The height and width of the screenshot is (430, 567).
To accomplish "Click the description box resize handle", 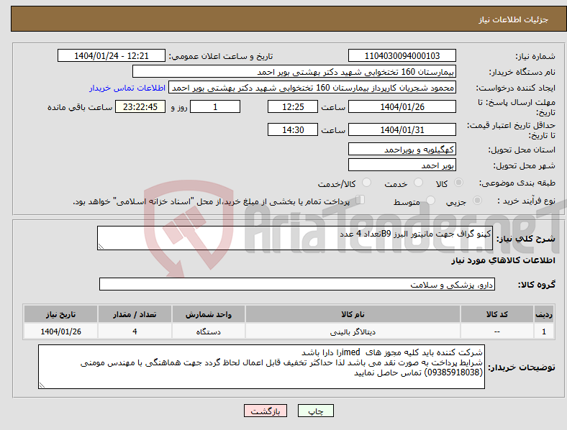I will click(x=101, y=247).
